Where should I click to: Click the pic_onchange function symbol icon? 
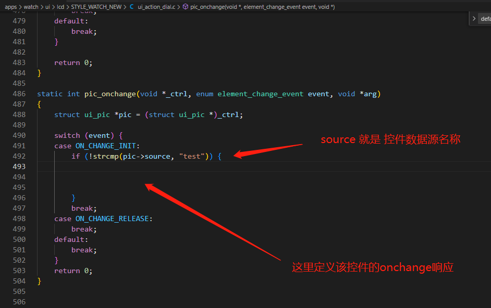coord(186,7)
